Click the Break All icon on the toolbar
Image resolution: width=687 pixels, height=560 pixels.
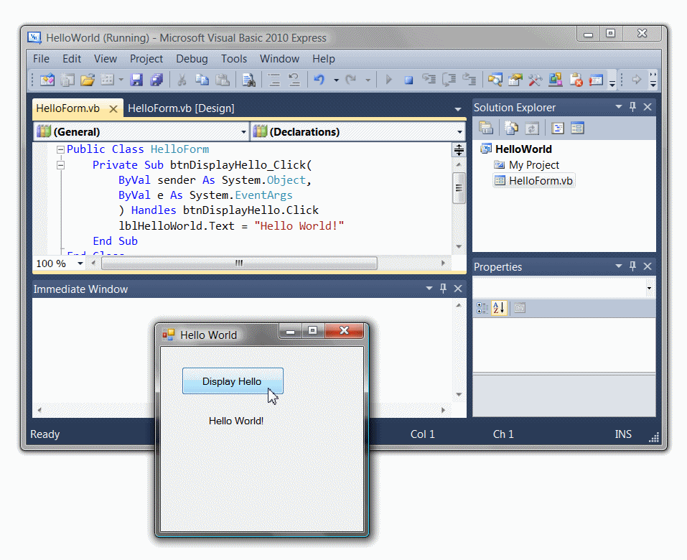point(408,80)
